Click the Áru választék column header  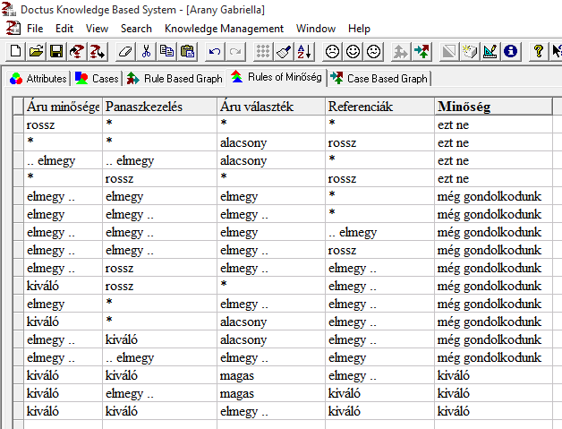click(271, 107)
